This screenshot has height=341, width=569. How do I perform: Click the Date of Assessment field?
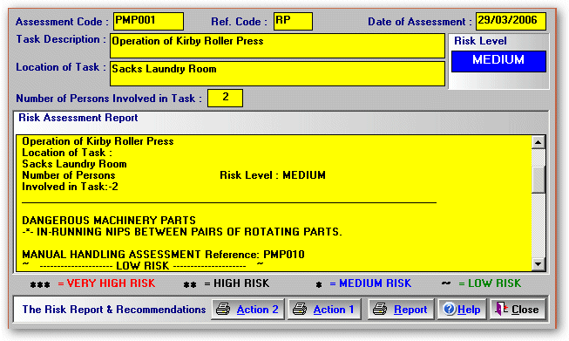click(511, 21)
